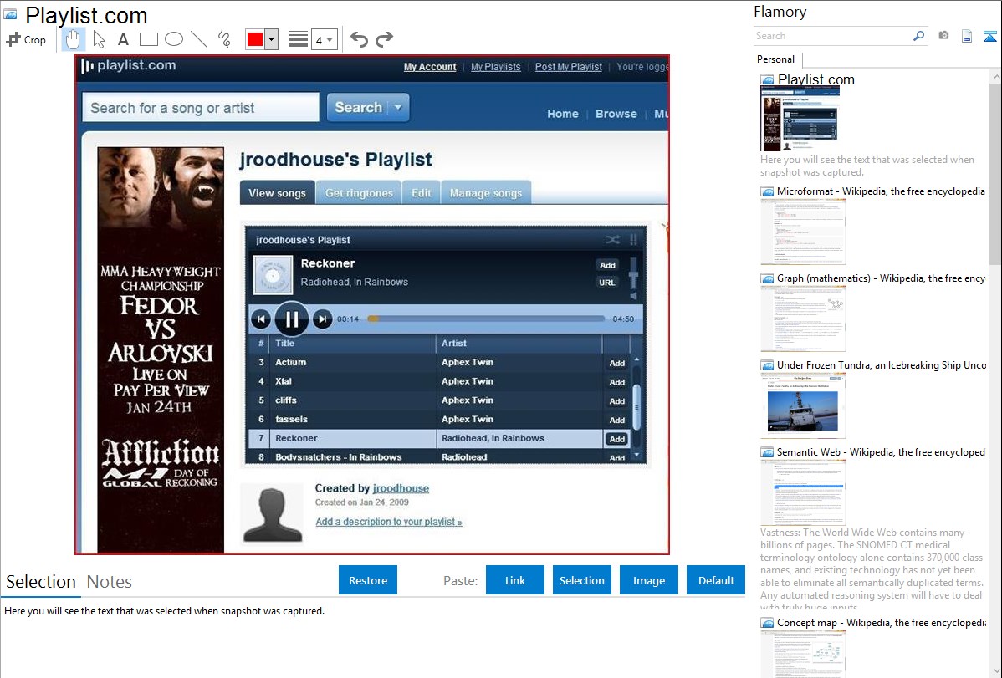Click the URL button beside Reckoner
1002x678 pixels.
coord(607,283)
